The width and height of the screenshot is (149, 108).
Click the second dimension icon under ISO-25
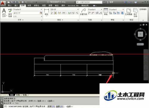click(x=55, y=13)
